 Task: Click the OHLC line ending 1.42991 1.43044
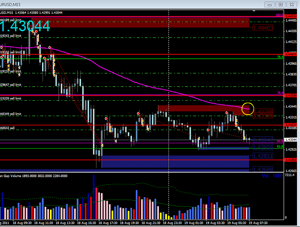click(x=31, y=13)
